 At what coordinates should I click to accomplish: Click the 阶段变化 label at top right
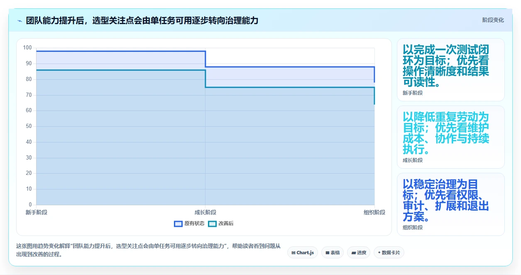tap(493, 20)
